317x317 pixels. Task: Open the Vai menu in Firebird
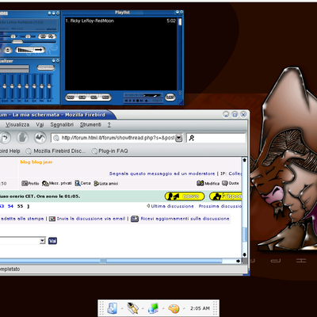[40, 124]
